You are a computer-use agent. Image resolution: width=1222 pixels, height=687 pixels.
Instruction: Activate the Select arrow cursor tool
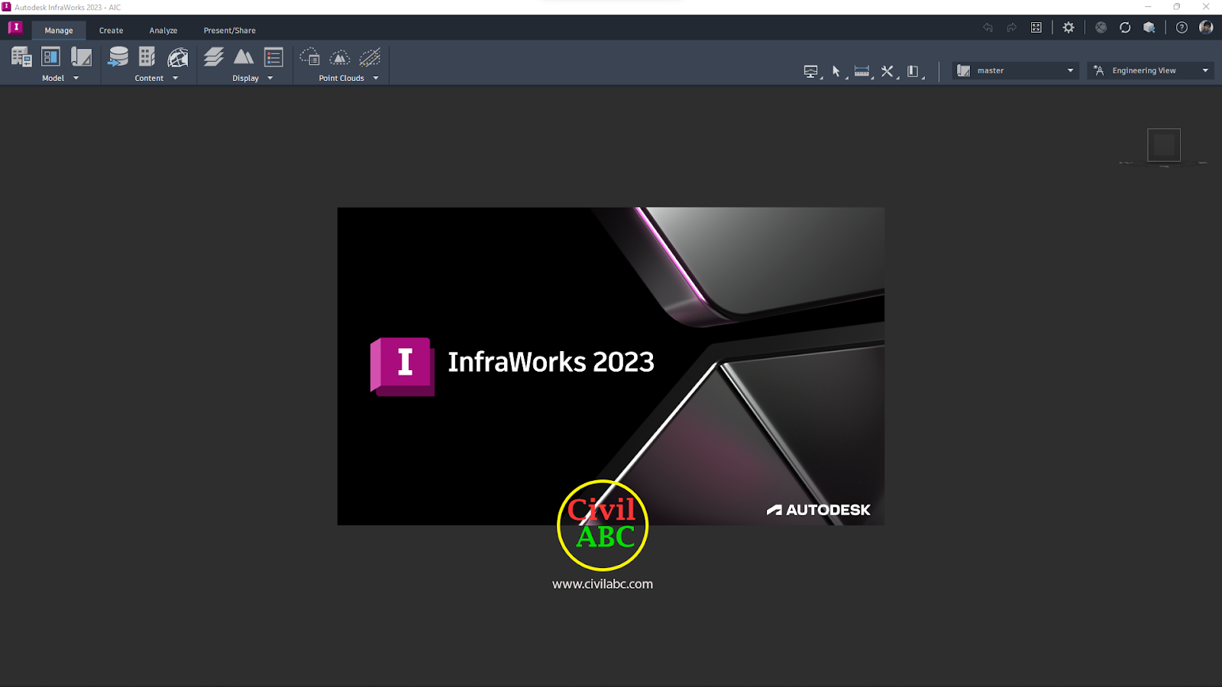point(836,71)
